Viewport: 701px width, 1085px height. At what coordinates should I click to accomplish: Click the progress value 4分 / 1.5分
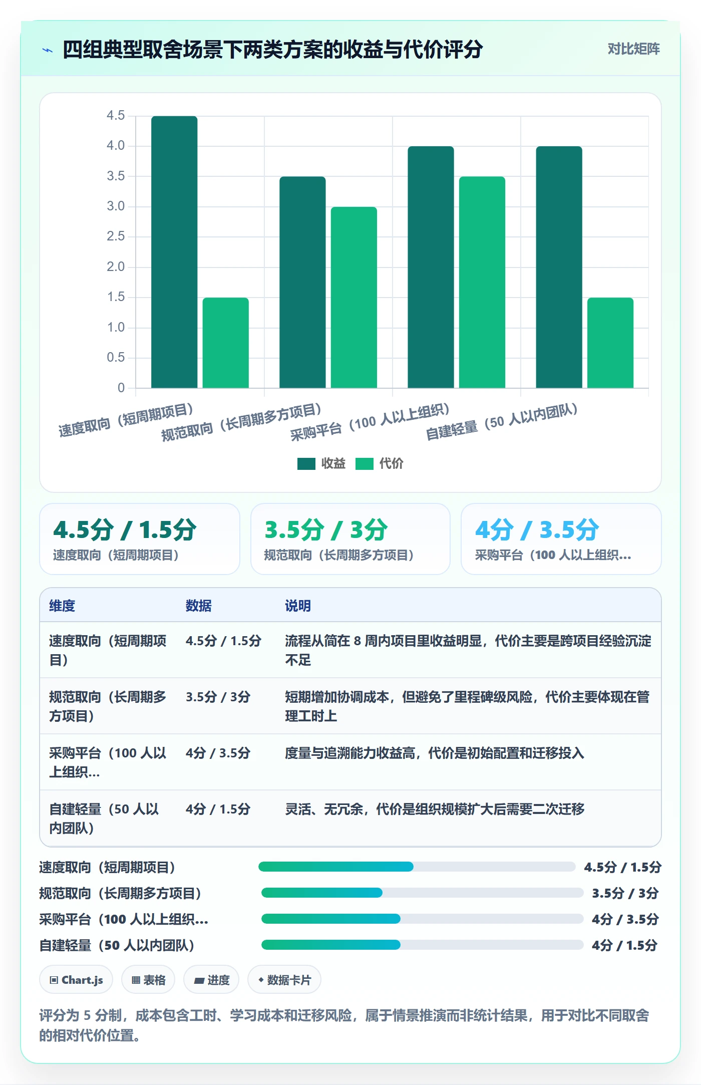point(624,945)
